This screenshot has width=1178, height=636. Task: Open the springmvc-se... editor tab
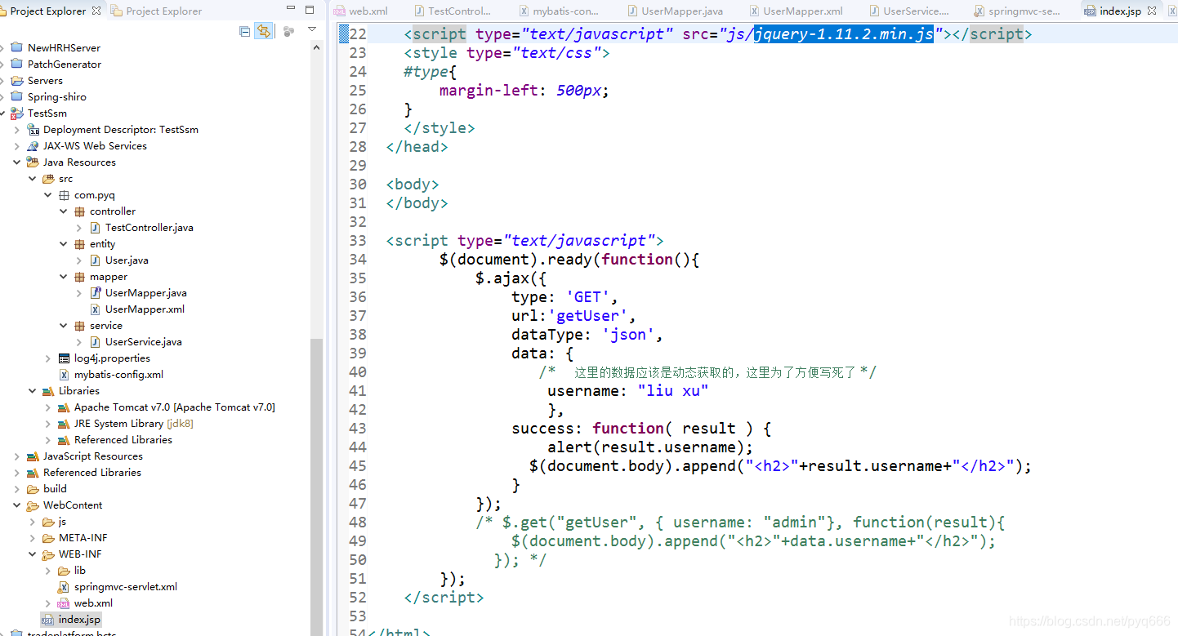coord(1017,11)
